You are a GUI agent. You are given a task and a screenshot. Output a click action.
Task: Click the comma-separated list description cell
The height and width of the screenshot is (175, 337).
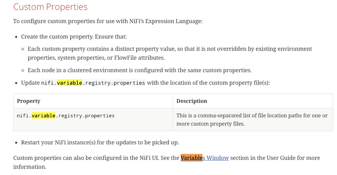tap(252, 119)
